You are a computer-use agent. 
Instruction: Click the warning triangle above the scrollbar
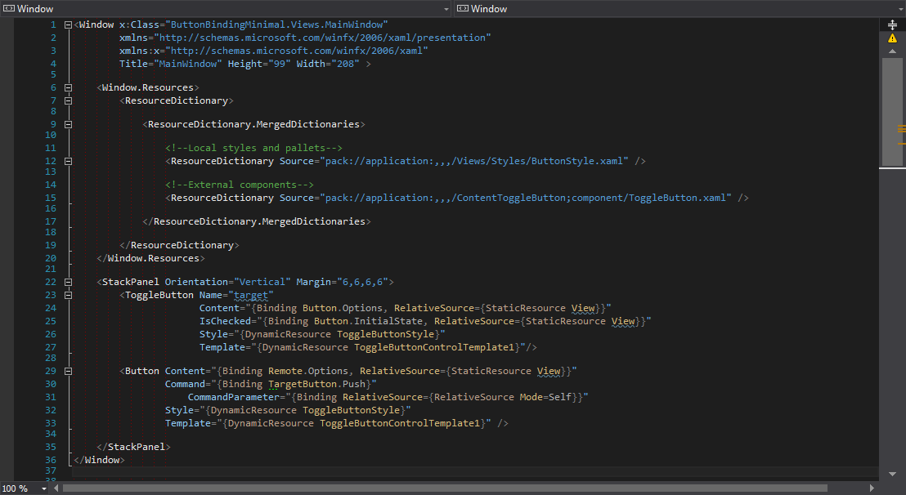pyautogui.click(x=892, y=38)
